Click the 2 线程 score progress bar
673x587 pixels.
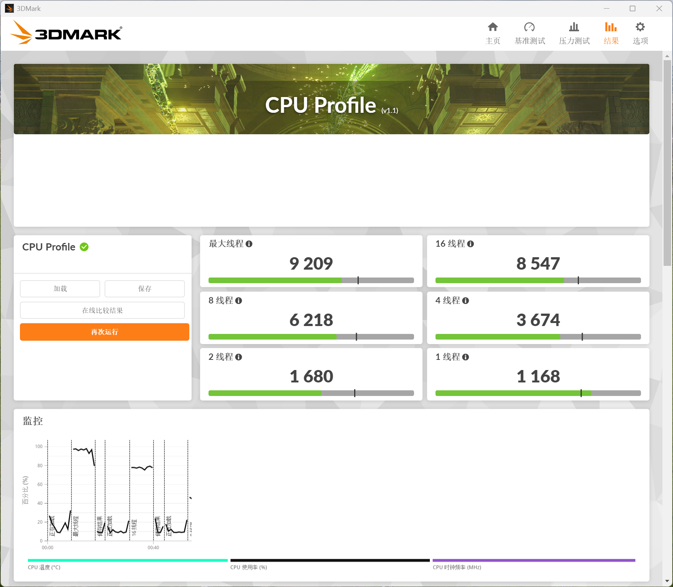311,393
